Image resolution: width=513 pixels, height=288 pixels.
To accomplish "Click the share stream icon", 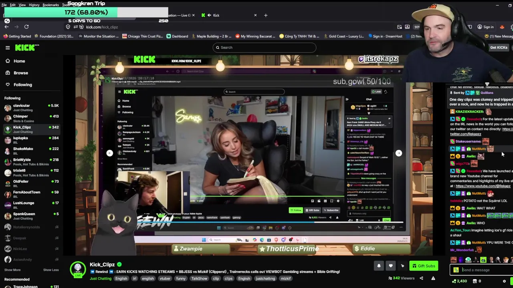I will [421, 278].
